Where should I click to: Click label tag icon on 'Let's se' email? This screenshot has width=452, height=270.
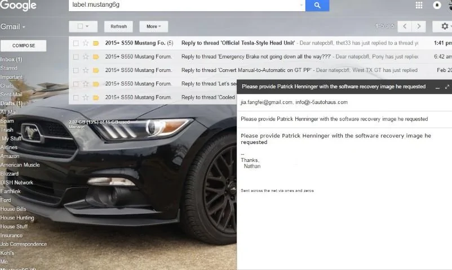pos(96,84)
